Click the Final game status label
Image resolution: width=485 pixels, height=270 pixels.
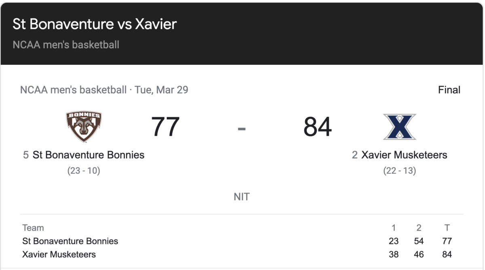449,90
